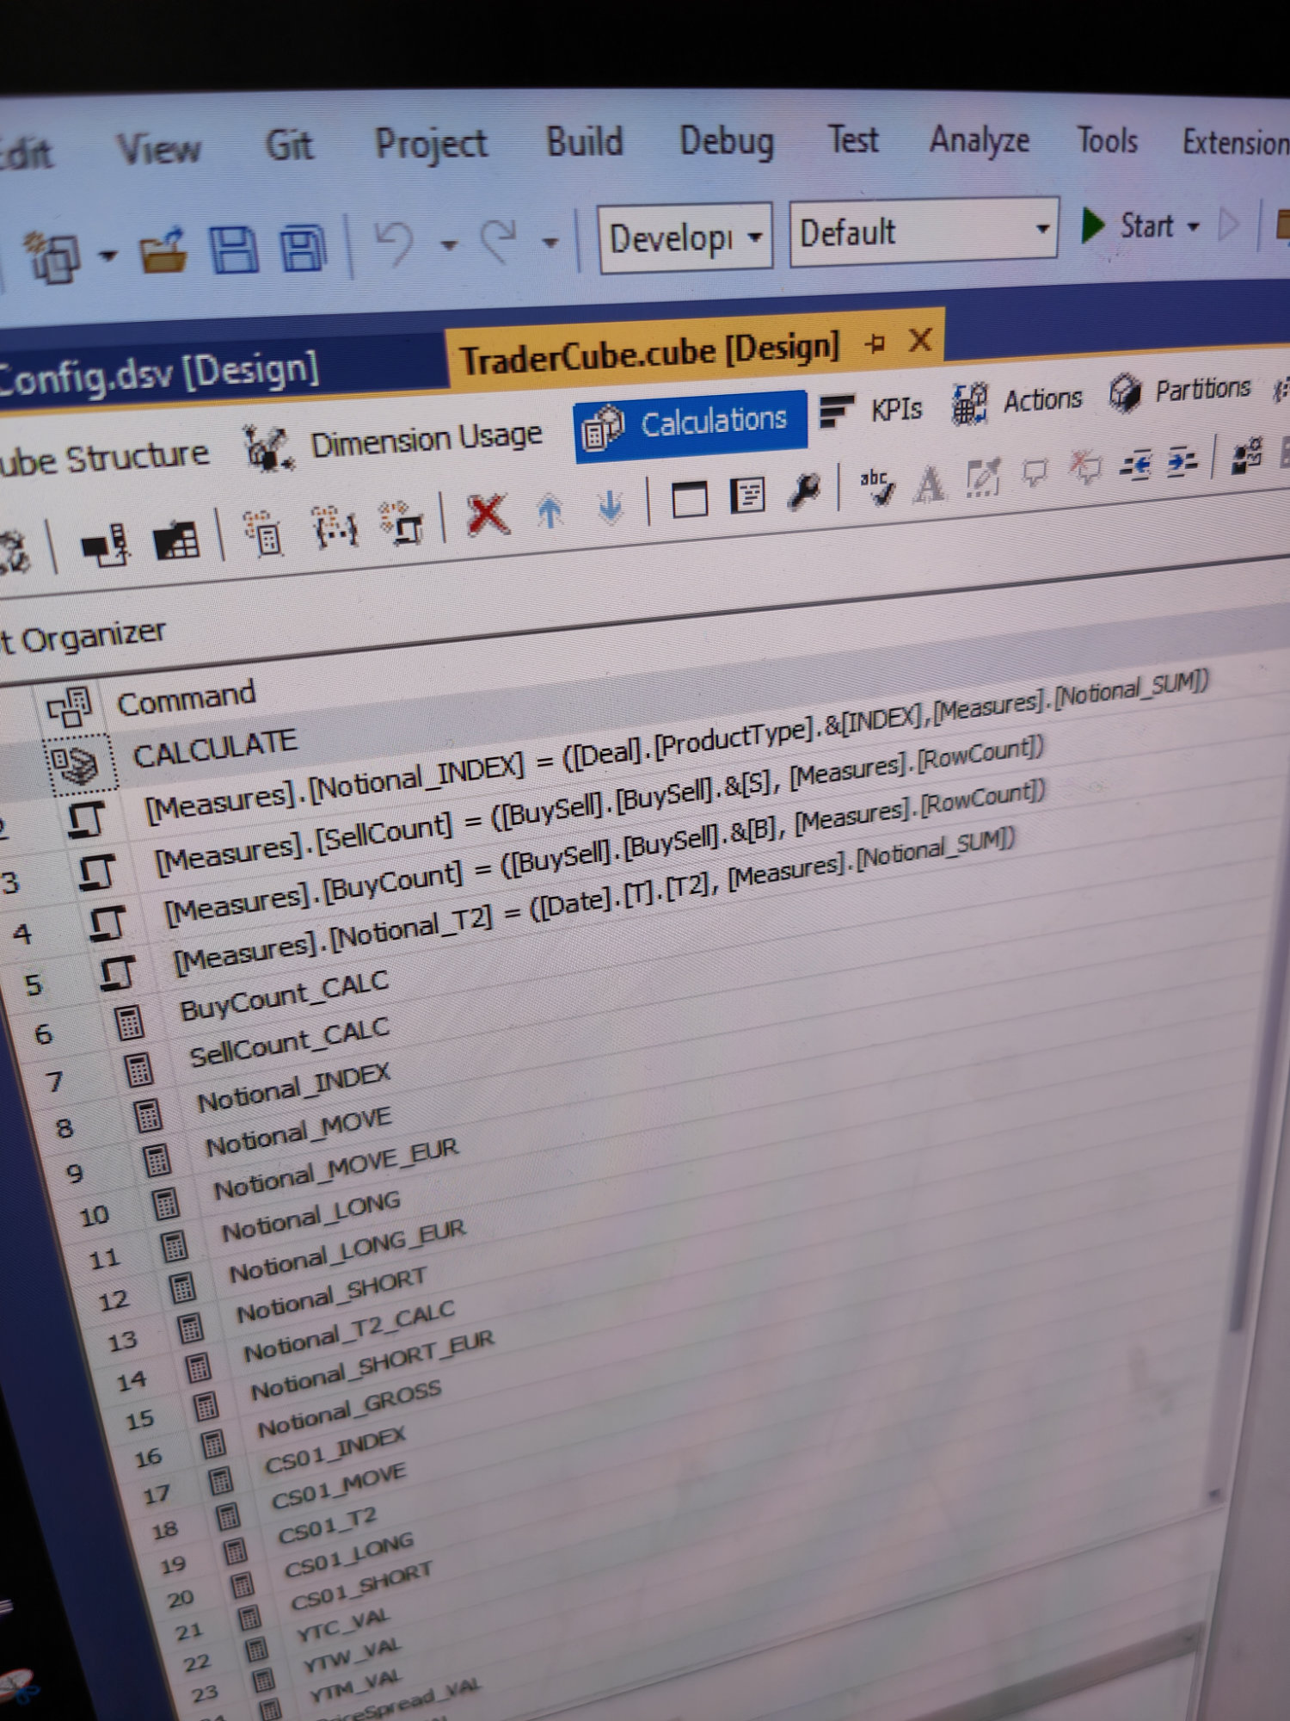1290x1721 pixels.
Task: Select the Notional_GROSS calculated member
Action: click(349, 1409)
